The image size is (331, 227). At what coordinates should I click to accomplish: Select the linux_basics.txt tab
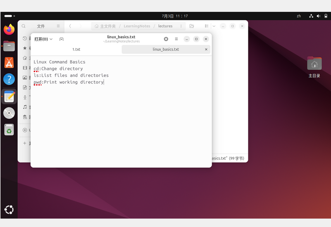[166, 49]
